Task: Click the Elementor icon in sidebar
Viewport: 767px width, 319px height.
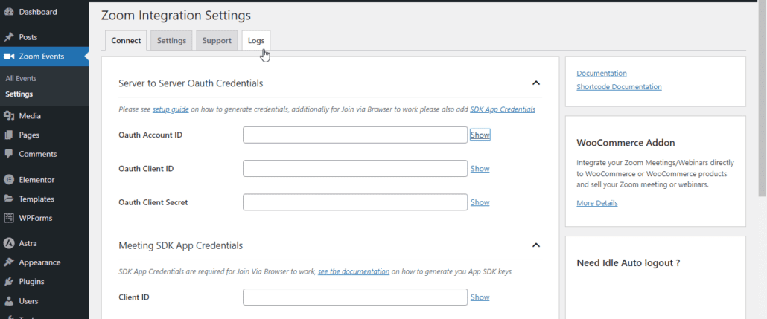Action: (x=8, y=180)
